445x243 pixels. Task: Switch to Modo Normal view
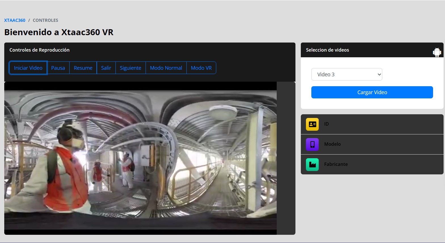coord(166,68)
